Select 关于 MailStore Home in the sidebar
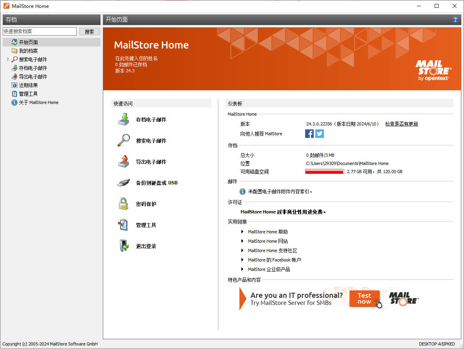 38,102
